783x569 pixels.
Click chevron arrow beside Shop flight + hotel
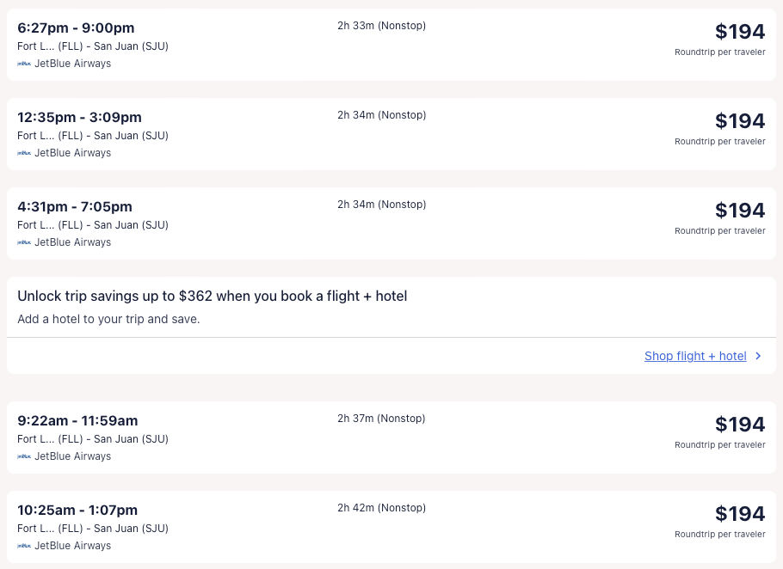758,356
